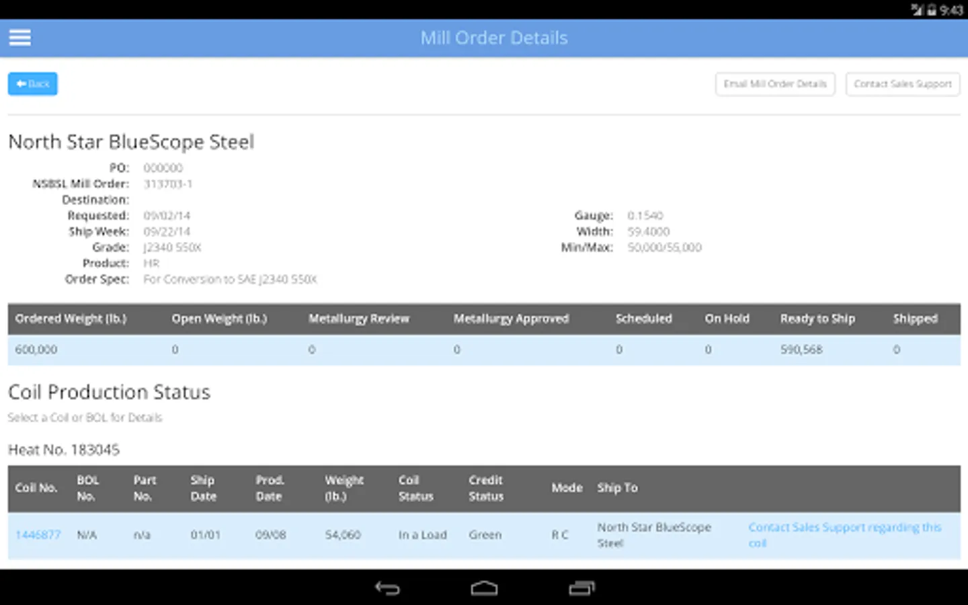Select NSBSL Mill Order value 313703-1

point(168,184)
